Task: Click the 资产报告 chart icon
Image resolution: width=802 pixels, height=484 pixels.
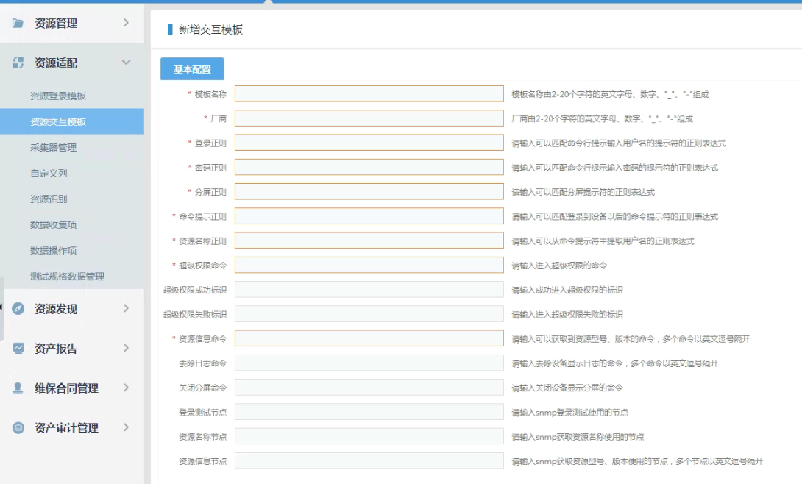Action: 18,348
